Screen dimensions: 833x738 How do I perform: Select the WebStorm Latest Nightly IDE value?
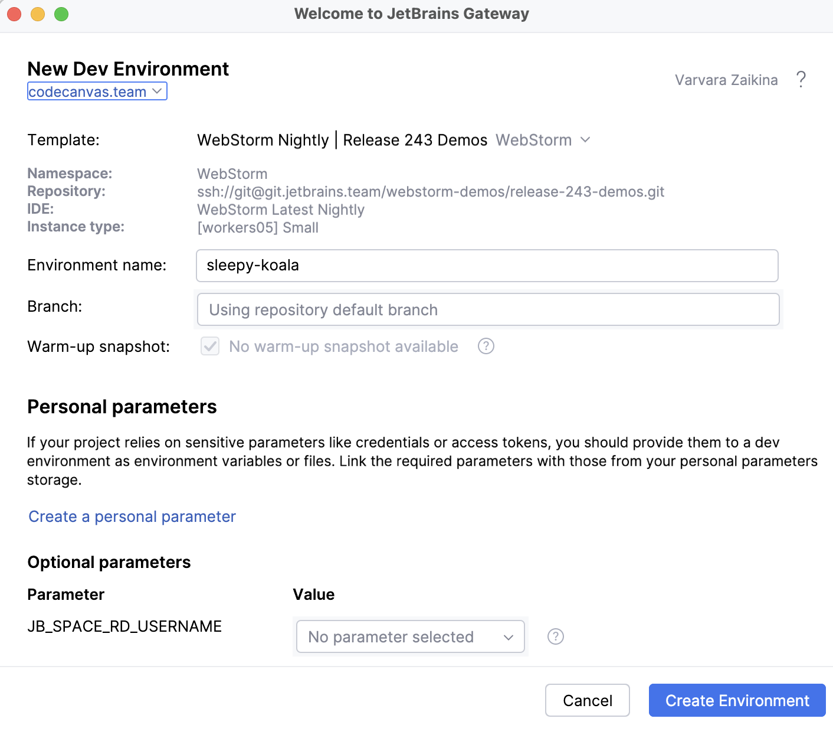click(x=281, y=210)
